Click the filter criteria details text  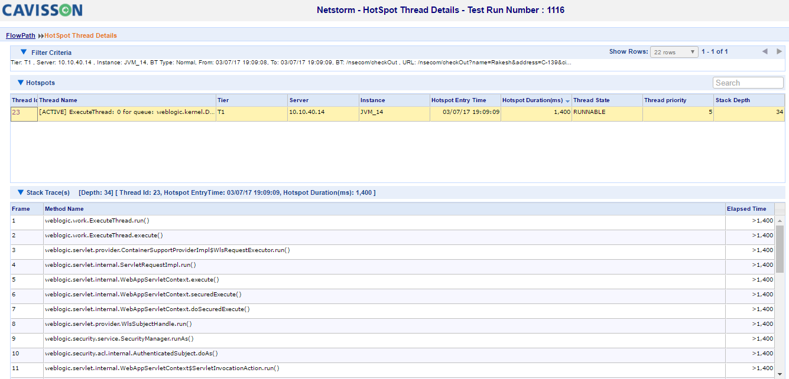pos(291,62)
